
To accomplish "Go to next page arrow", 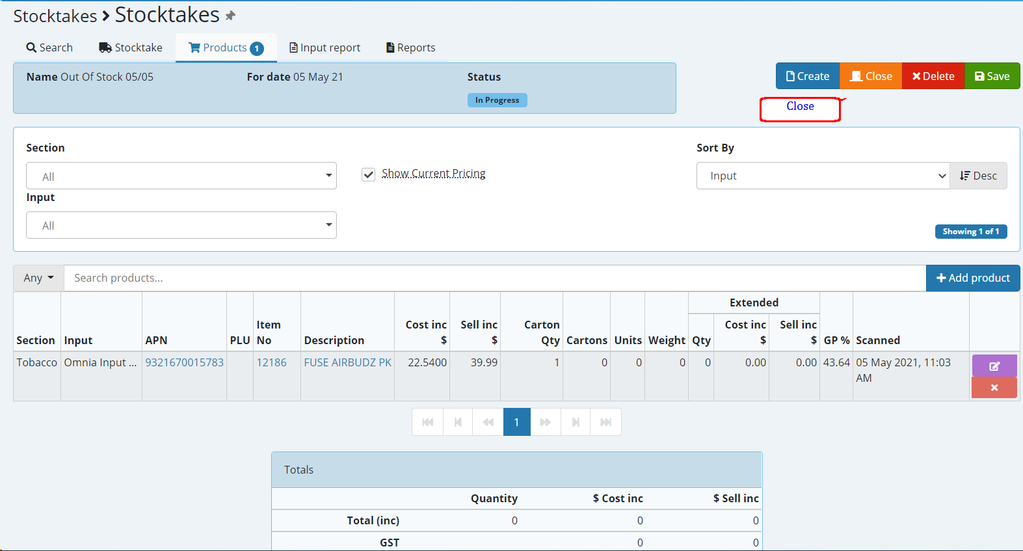I will tap(576, 422).
